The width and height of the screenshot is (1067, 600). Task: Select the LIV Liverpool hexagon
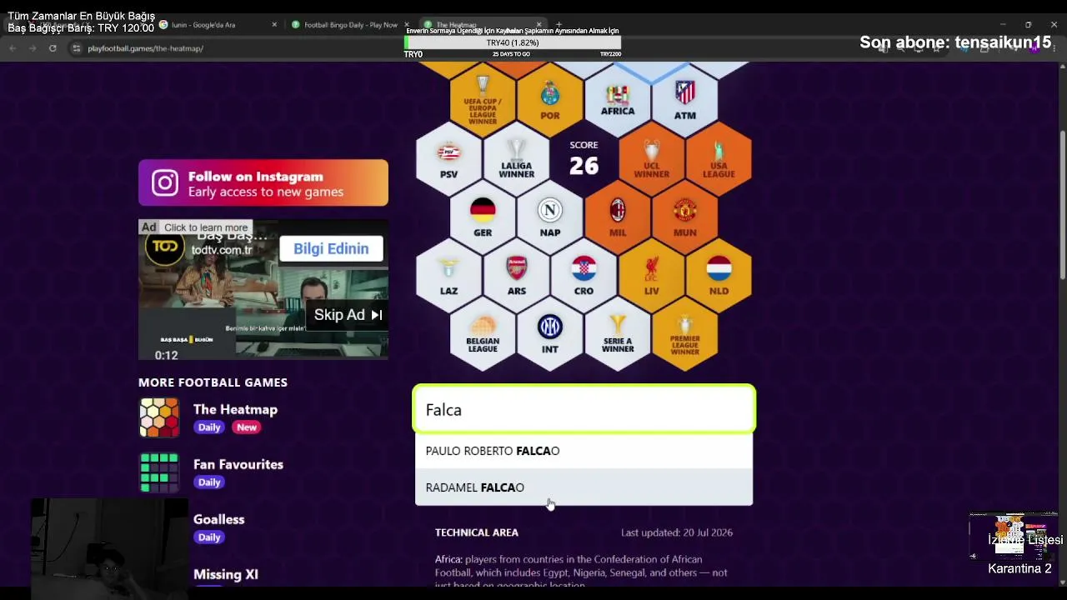point(651,275)
